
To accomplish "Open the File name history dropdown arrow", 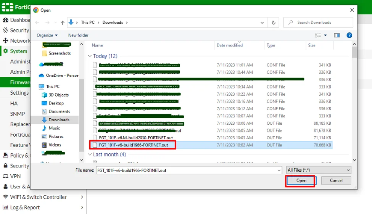I will tap(279, 170).
